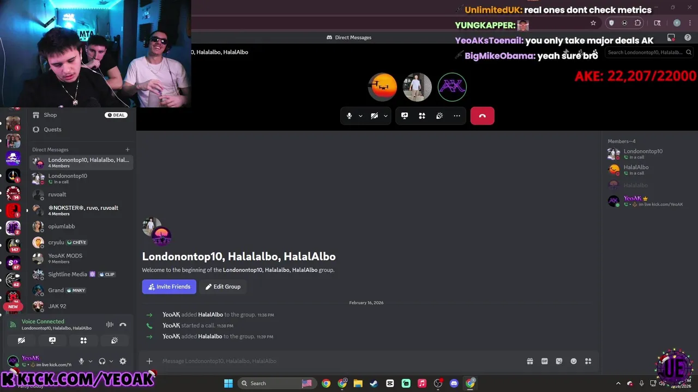Open cryulu direct message

click(81, 242)
